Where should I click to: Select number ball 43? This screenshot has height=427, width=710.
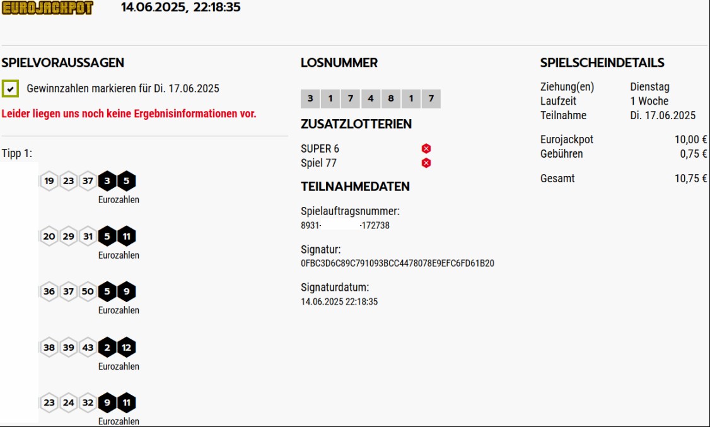pos(88,348)
